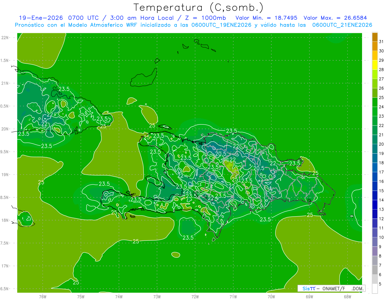The image size is (390, 301).
Task: Pick the green legend color between 24 and 25
Action: 375,102
